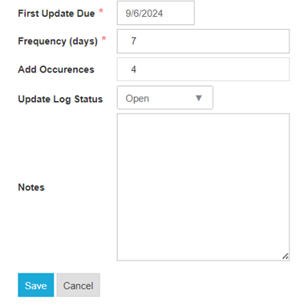Click the Update Log Status label
The image size is (308, 308).
tap(60, 99)
